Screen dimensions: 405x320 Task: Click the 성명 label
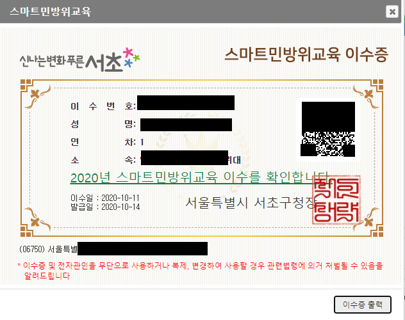103,124
